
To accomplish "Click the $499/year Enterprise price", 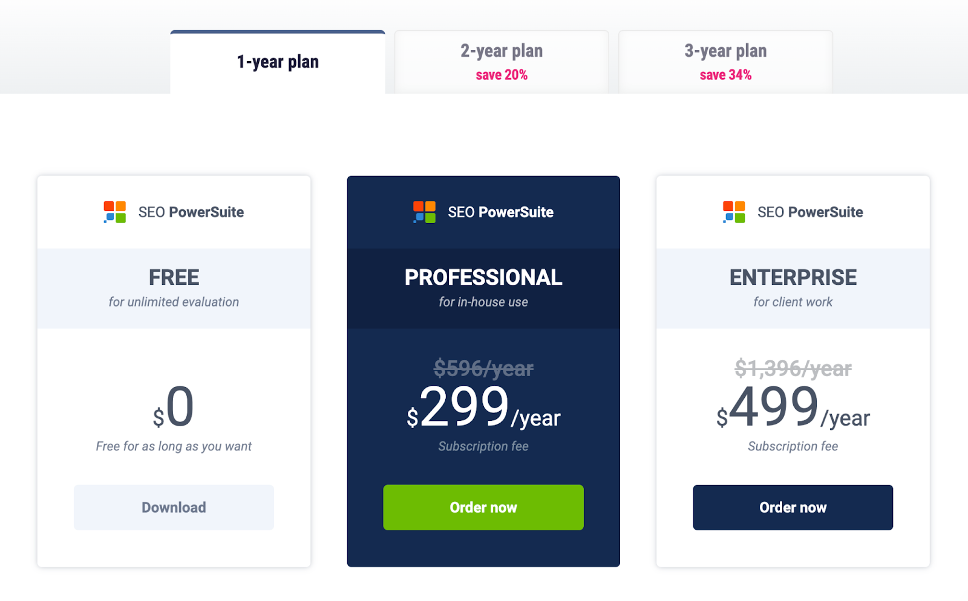I will click(793, 409).
